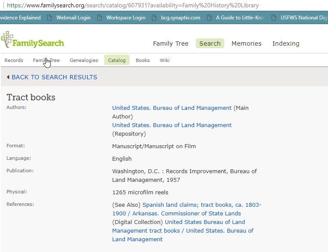Switch to the Family Tree sub-tab
The height and width of the screenshot is (252, 328).
[46, 60]
